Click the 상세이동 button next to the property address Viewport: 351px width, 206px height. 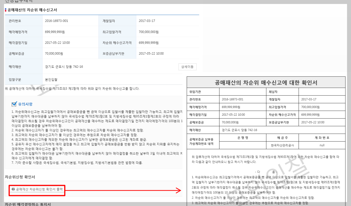coord(187,67)
